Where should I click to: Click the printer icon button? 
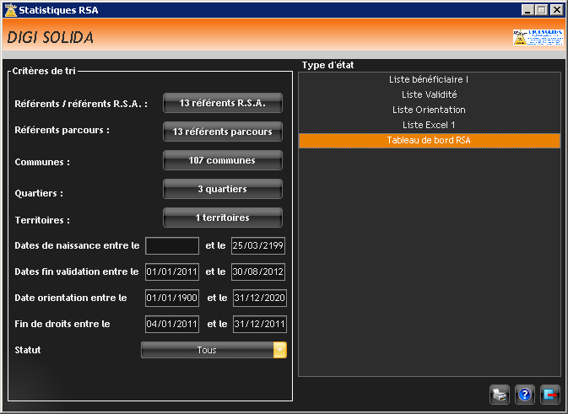pos(500,395)
